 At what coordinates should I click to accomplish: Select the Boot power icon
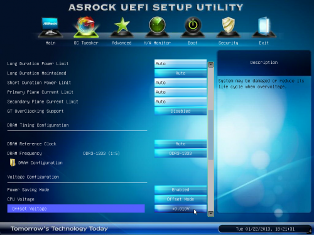click(x=193, y=27)
